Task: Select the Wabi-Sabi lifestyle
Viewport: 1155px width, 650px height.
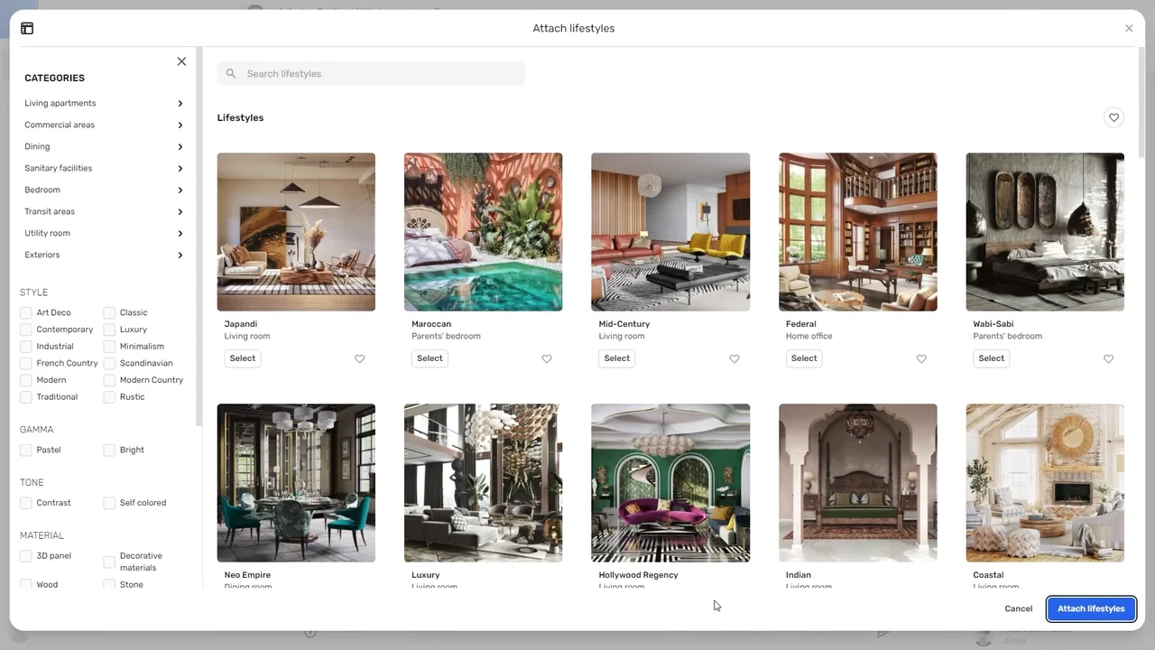Action: coord(991,358)
